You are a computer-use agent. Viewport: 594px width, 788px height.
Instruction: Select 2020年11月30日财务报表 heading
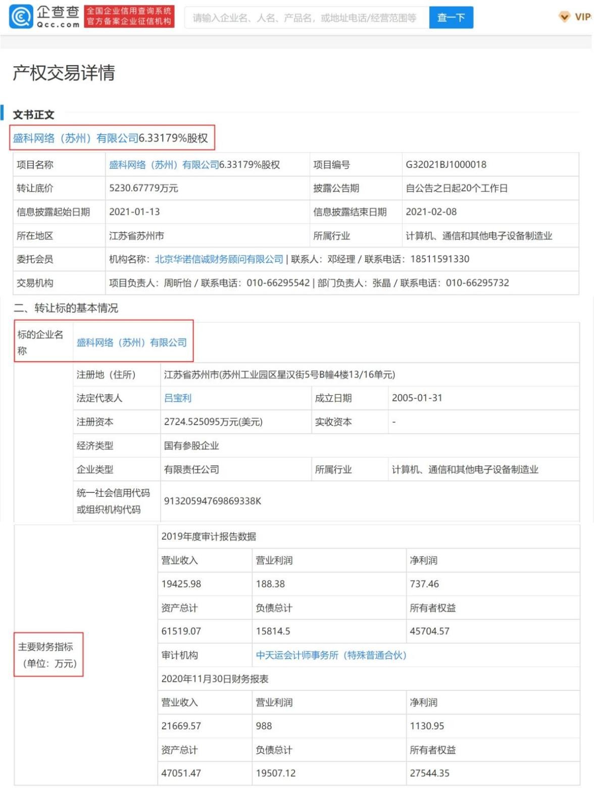coord(215,679)
